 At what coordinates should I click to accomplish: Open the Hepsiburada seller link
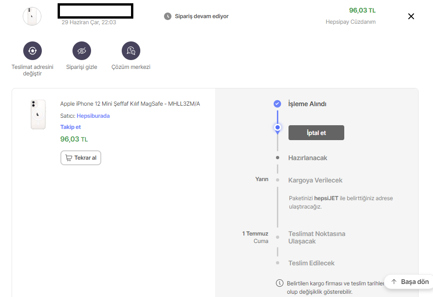[x=93, y=116]
